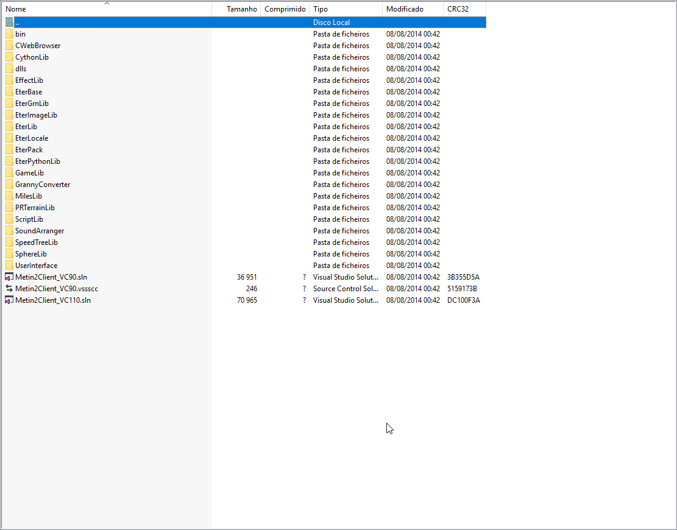
Task: Sort by the Nome column header
Action: [107, 9]
